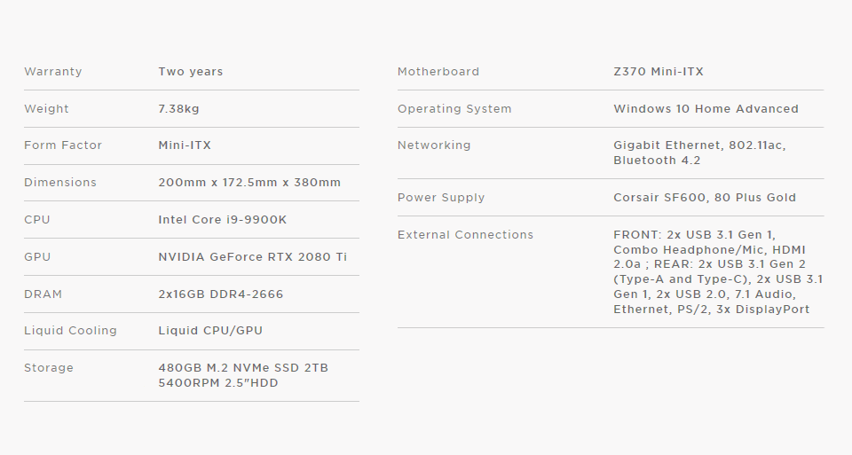Viewport: 852px width, 455px height.
Task: Click the Power Supply label
Action: pyautogui.click(x=441, y=198)
